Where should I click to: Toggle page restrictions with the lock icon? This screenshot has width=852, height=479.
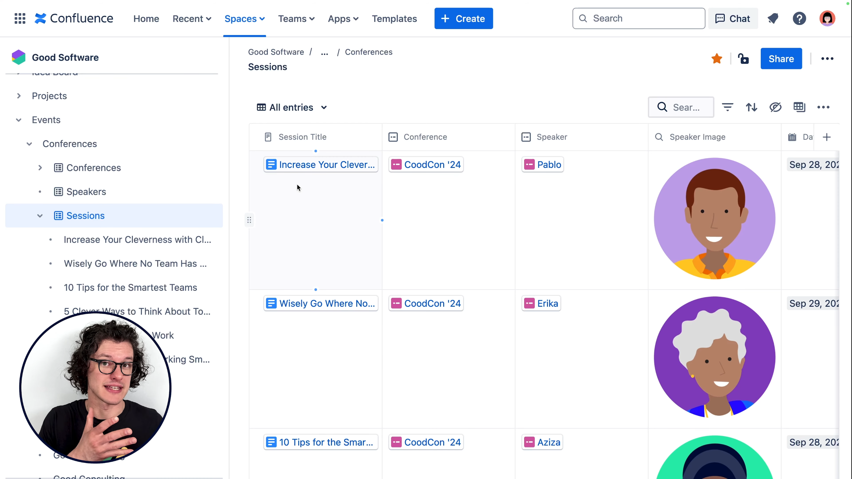[743, 58]
